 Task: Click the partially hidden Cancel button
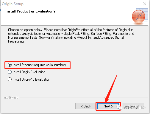[x=133, y=106]
